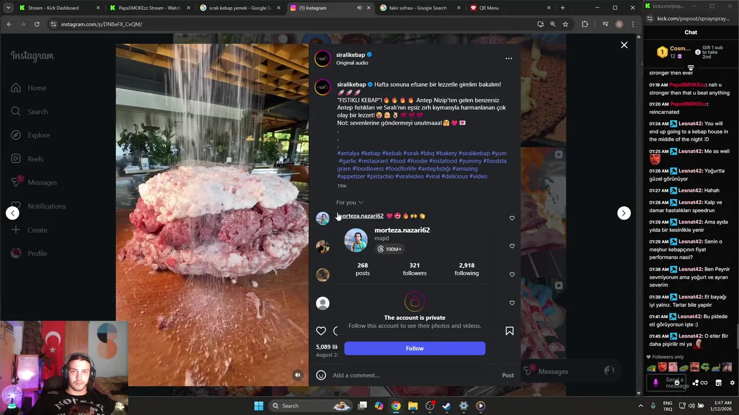Image resolution: width=739 pixels, height=415 pixels.
Task: Close the Instagram post overlay
Action: (624, 45)
